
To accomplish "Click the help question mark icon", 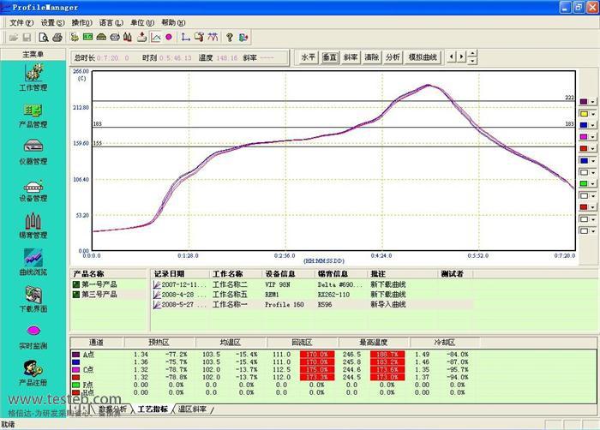I will 229,38.
